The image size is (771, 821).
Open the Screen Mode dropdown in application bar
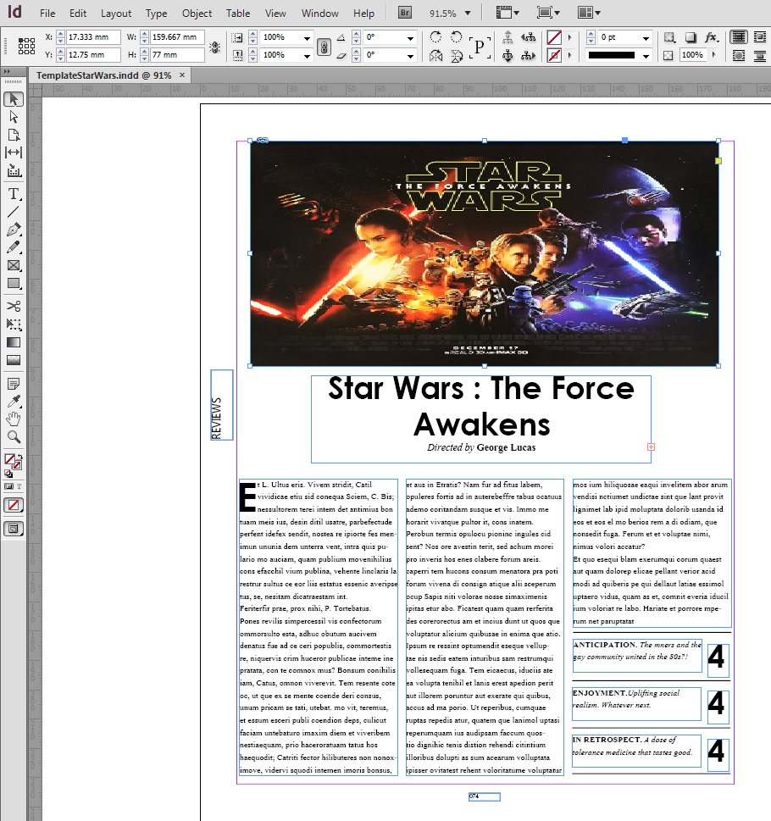(548, 13)
